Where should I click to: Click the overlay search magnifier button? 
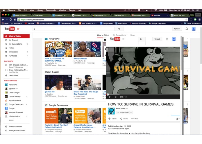[141, 39]
